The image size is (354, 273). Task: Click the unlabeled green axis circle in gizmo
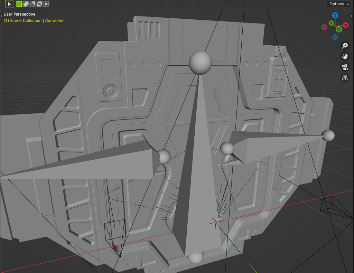click(339, 29)
